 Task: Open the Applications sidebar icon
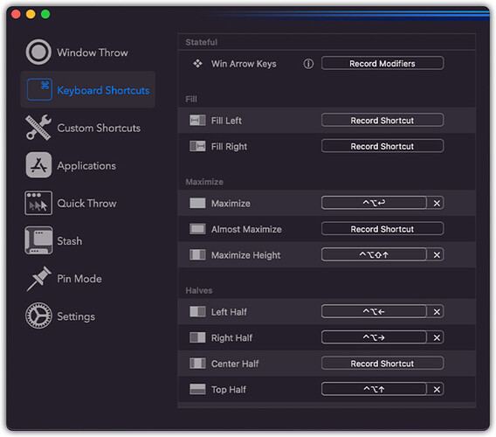(38, 165)
